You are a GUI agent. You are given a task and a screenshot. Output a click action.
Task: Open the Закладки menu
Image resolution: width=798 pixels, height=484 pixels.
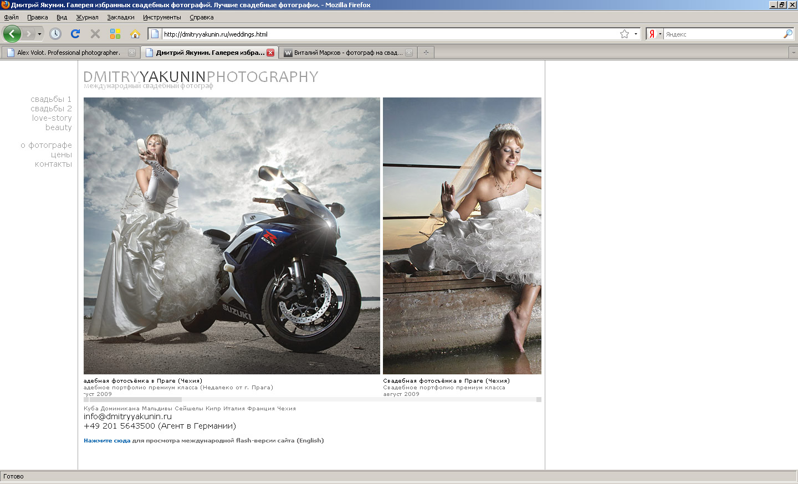pos(121,17)
